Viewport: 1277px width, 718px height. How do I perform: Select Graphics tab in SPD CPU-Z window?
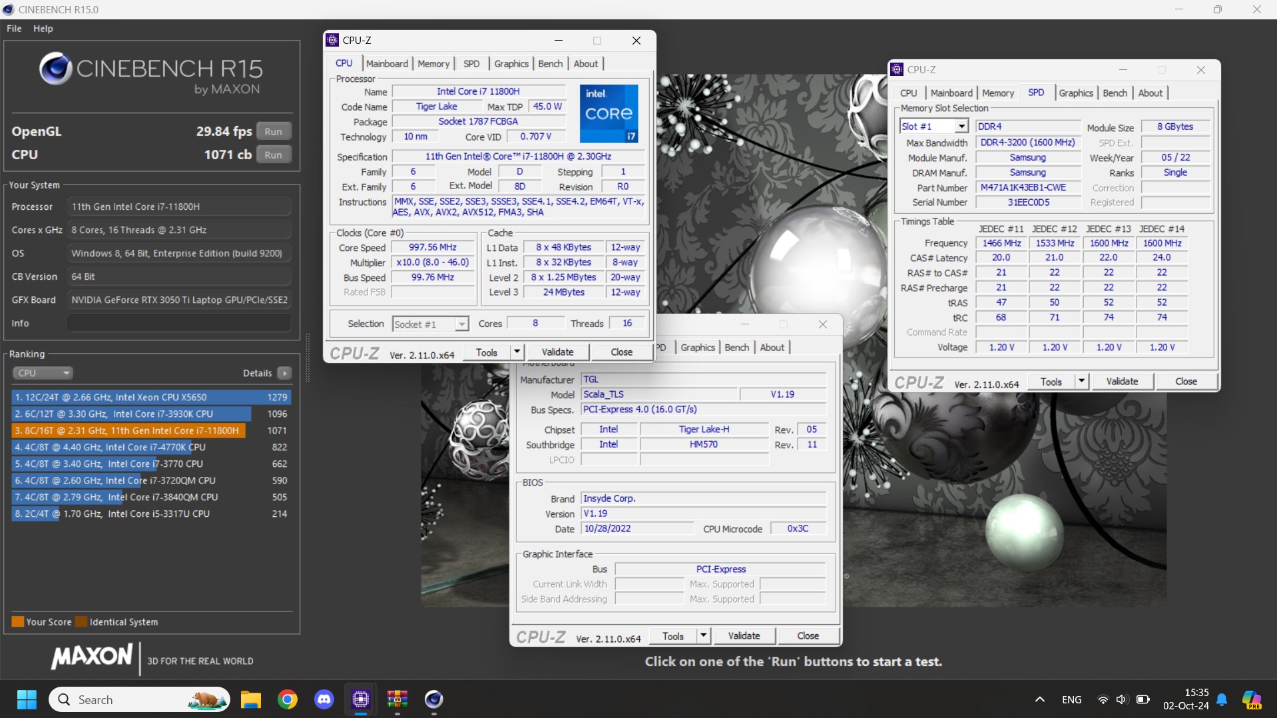point(1076,93)
